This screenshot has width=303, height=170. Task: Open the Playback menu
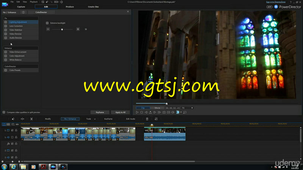pos(34,2)
